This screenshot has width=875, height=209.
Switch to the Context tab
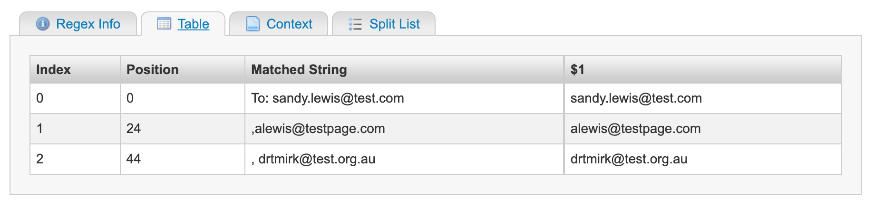279,24
